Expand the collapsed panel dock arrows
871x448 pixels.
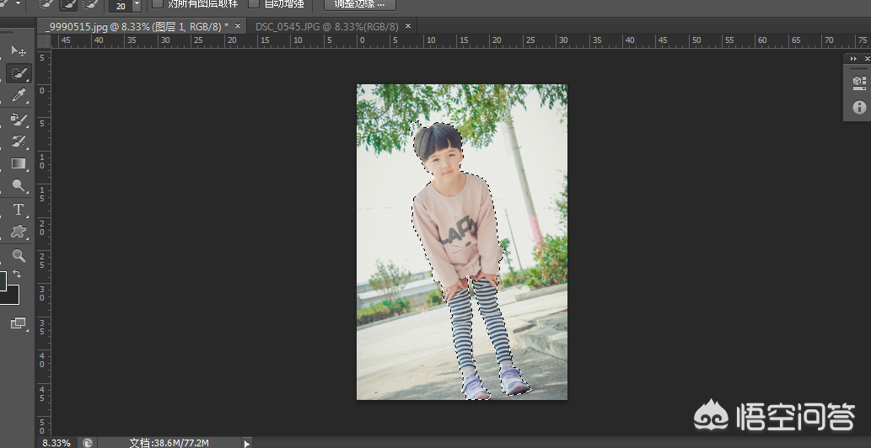click(853, 58)
